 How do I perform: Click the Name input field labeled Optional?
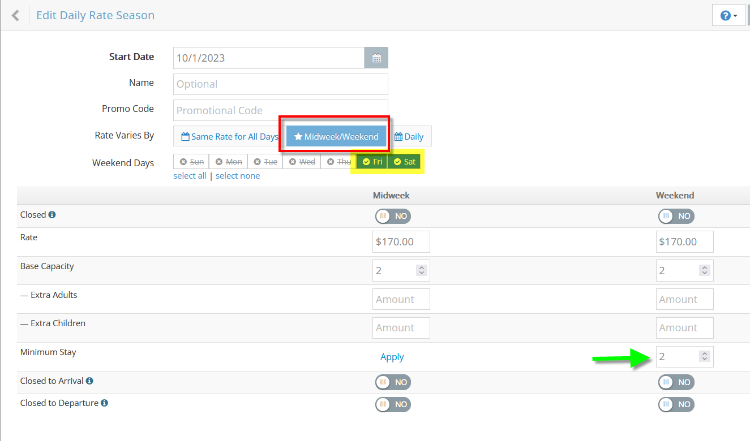click(x=280, y=84)
